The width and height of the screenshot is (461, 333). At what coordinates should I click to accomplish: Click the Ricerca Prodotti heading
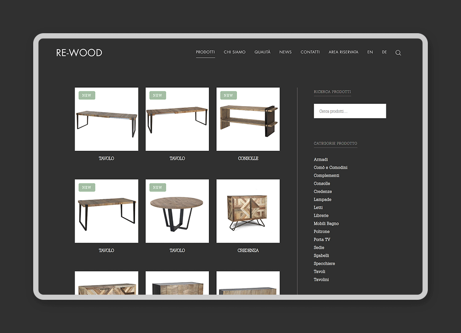pos(332,92)
